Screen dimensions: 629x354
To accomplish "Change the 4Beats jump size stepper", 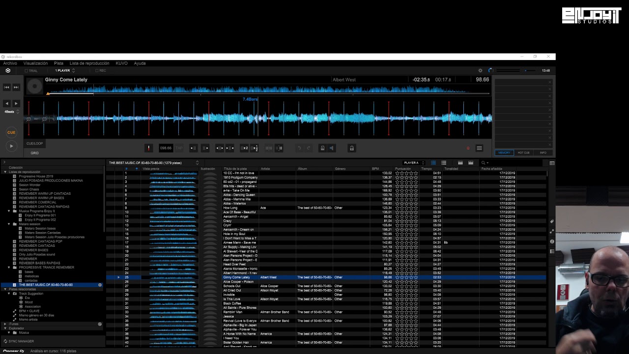I will [18, 112].
